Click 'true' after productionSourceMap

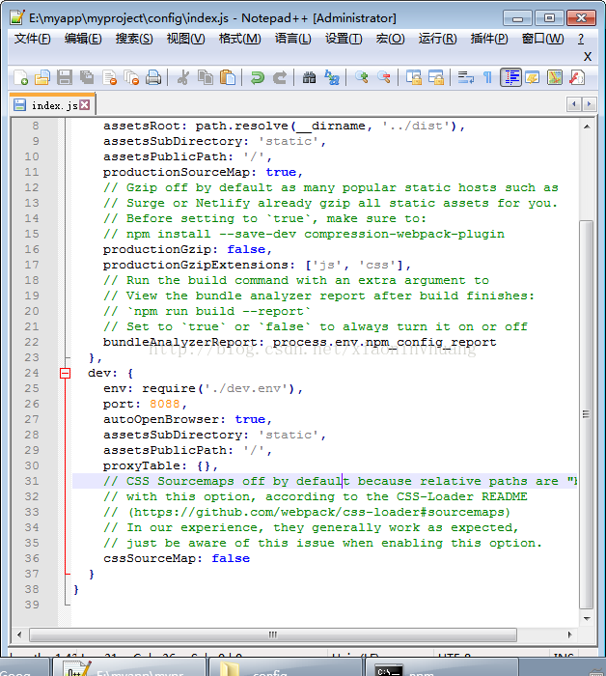[281, 173]
